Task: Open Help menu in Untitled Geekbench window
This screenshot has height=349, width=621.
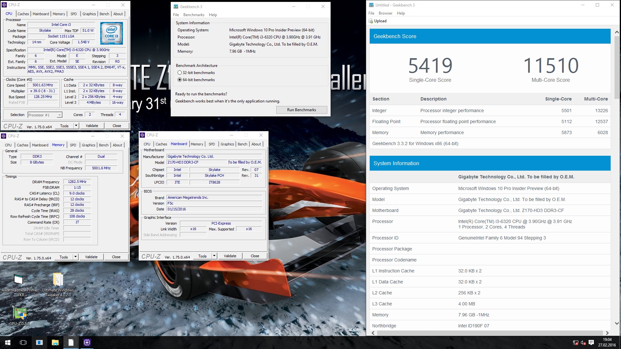Action: point(401,13)
